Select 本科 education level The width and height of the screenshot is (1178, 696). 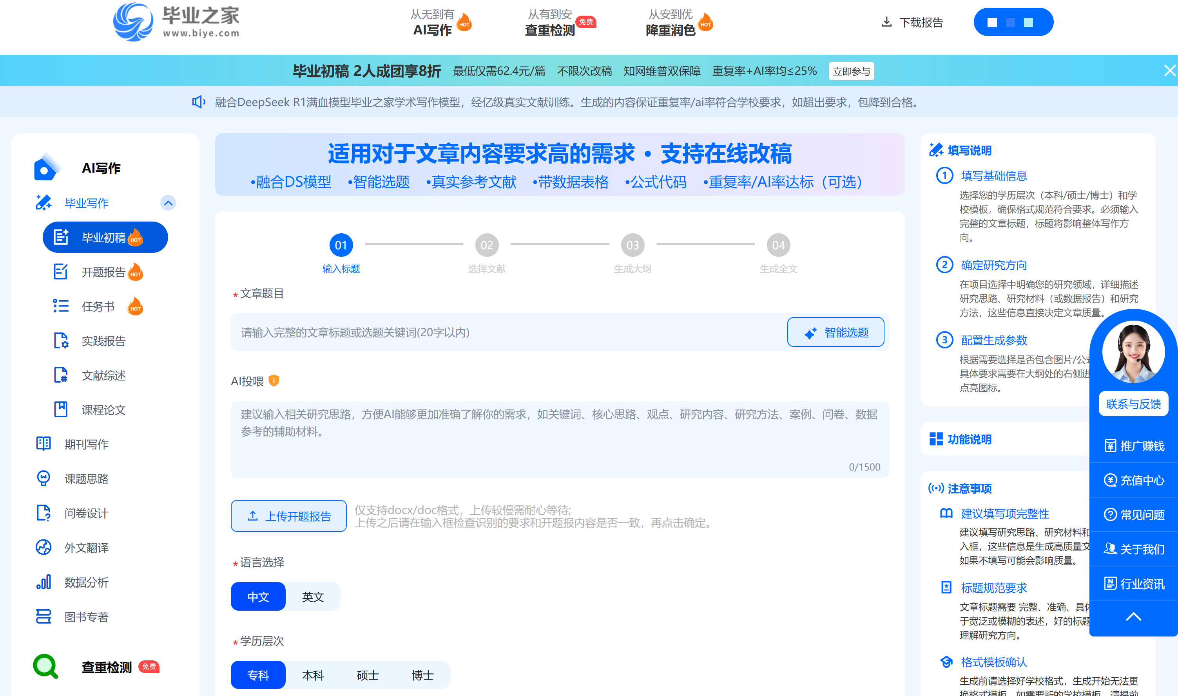[313, 675]
